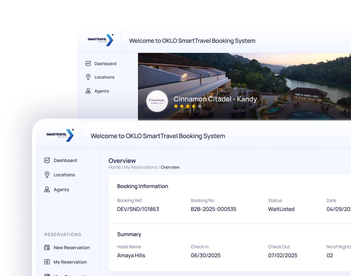The height and width of the screenshot is (276, 351).
Task: Click hotel name Amaya Hills
Action: [x=131, y=256]
